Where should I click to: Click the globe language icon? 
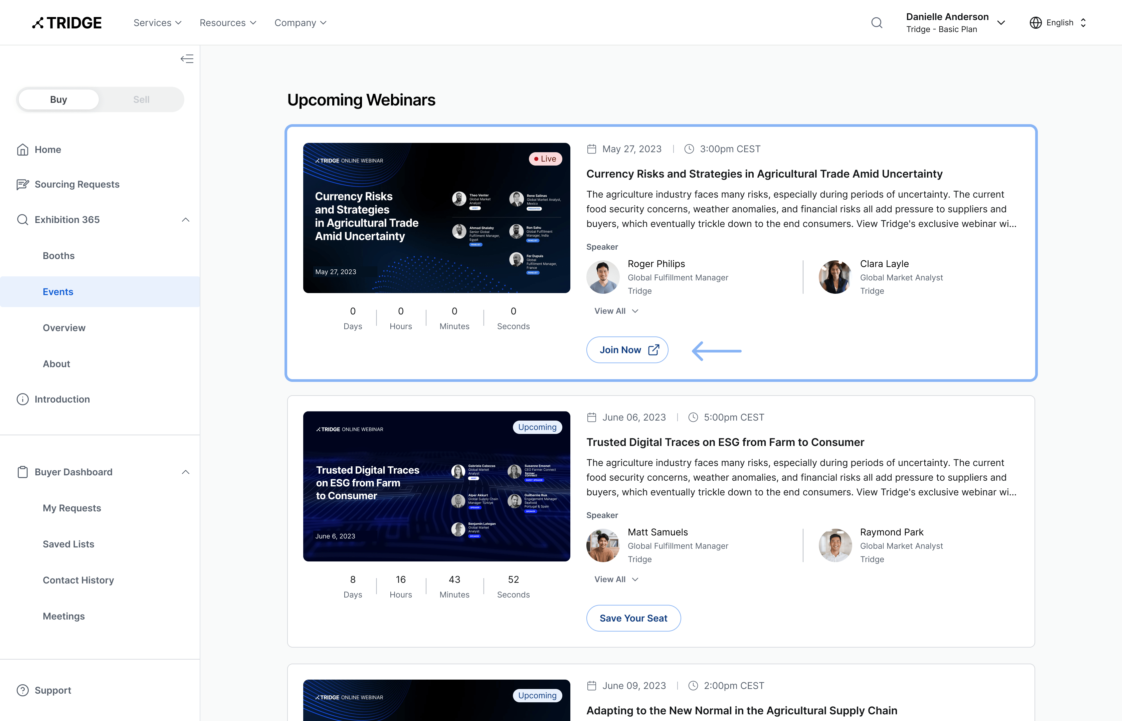[x=1036, y=22]
